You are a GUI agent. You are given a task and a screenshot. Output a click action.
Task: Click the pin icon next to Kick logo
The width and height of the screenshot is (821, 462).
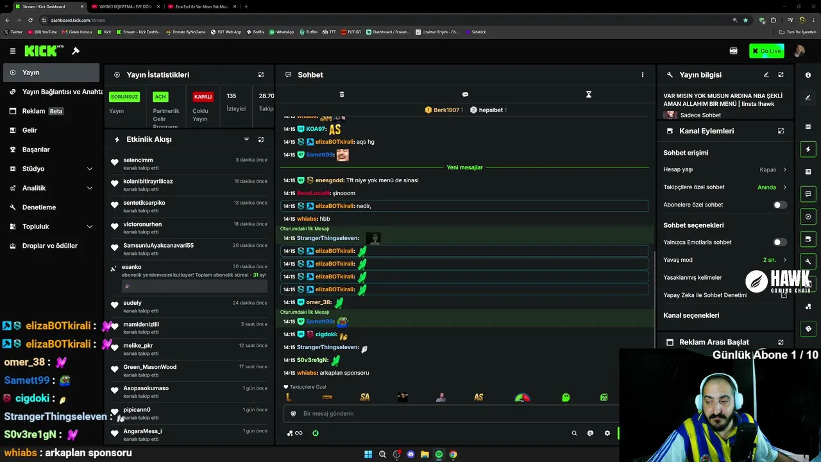tap(76, 51)
